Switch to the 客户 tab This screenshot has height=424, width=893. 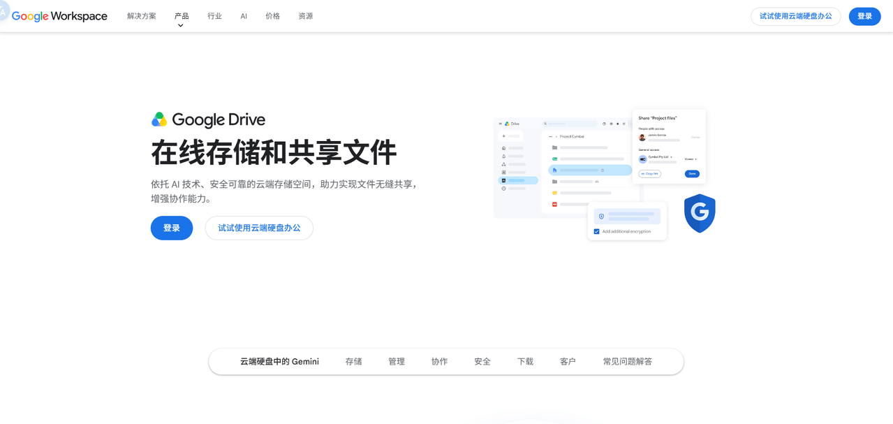click(x=568, y=361)
